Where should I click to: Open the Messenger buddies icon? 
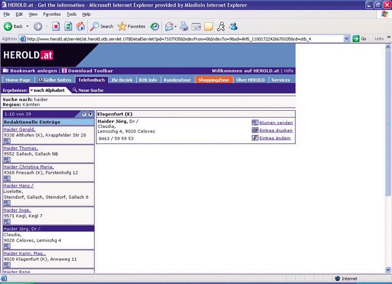[x=233, y=26]
